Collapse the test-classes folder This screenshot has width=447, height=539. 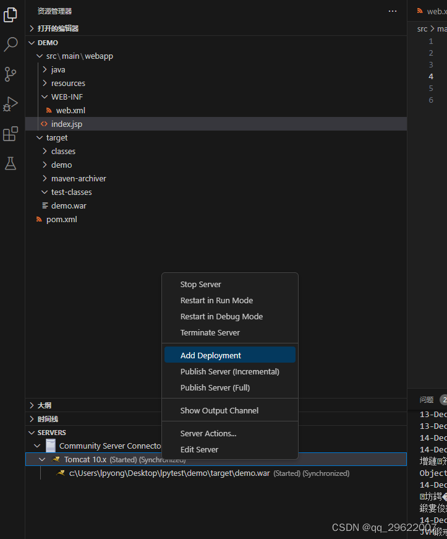45,192
